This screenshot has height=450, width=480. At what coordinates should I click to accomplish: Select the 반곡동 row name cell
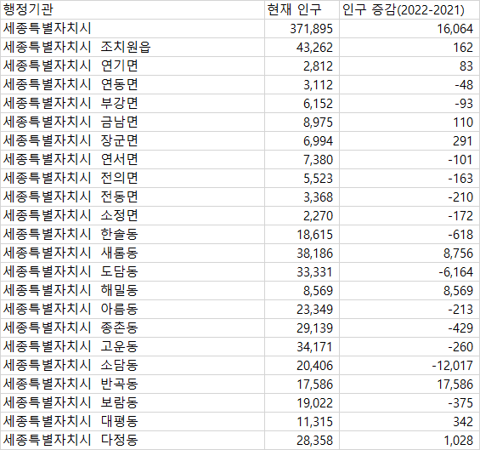133,384
